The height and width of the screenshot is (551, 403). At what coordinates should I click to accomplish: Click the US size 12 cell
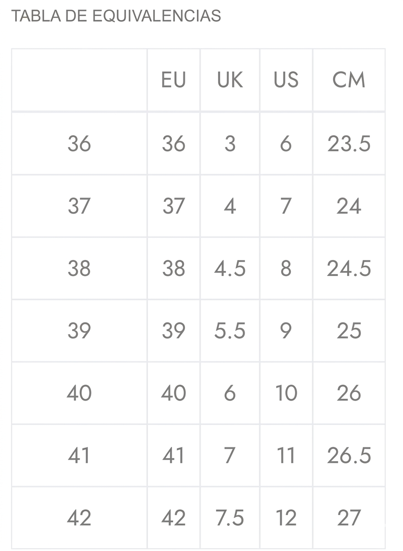pos(286,518)
